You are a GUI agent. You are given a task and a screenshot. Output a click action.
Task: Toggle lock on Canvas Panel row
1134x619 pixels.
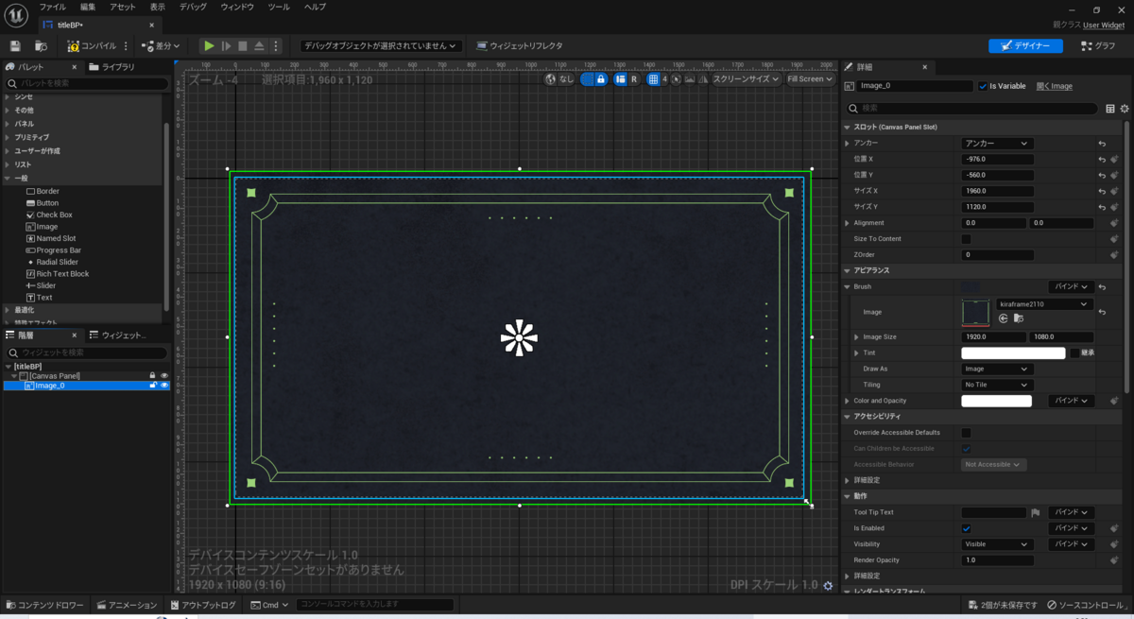tap(152, 376)
